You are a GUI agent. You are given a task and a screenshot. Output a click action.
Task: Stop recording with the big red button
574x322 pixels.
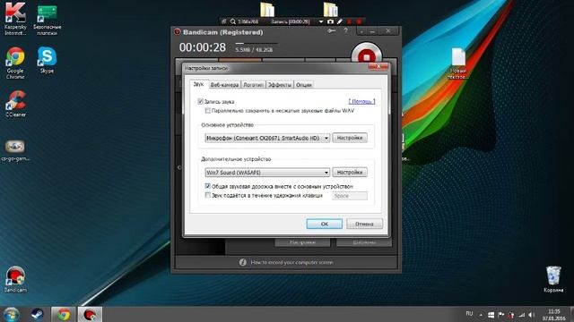pos(367,55)
